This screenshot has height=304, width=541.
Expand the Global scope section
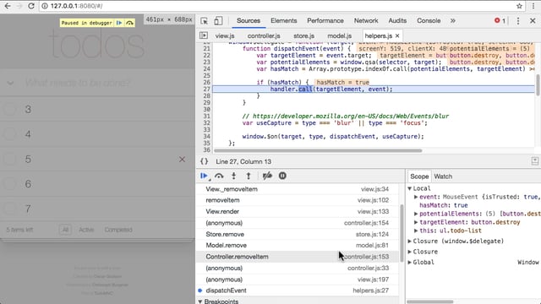point(409,263)
